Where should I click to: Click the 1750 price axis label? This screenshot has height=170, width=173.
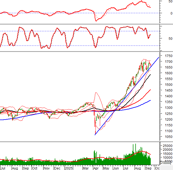click(169, 56)
